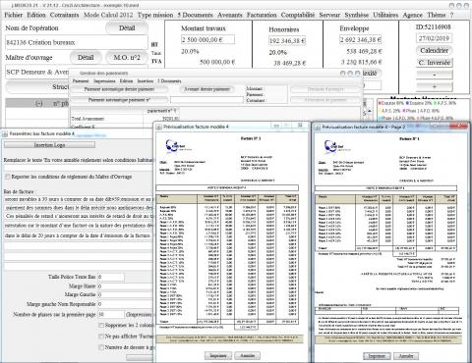The height and width of the screenshot is (363, 472).
Task: Click the Insertion Logo button
Action: (x=49, y=145)
